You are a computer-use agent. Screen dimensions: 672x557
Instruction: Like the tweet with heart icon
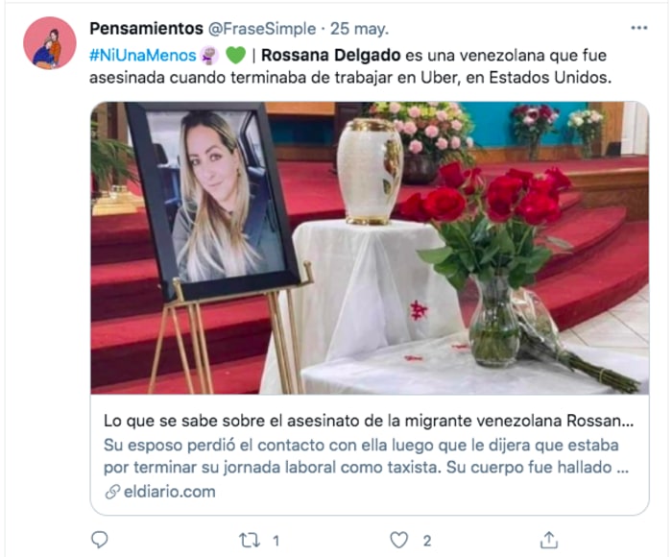398,541
